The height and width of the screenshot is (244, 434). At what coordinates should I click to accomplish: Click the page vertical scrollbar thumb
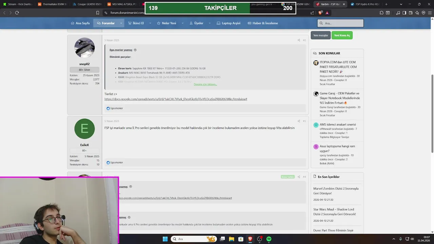tap(432, 114)
